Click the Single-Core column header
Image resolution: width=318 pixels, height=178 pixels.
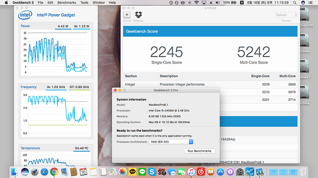[260, 76]
